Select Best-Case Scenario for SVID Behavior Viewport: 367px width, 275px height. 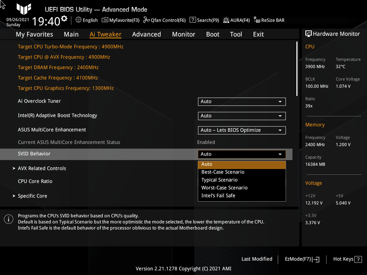point(223,172)
